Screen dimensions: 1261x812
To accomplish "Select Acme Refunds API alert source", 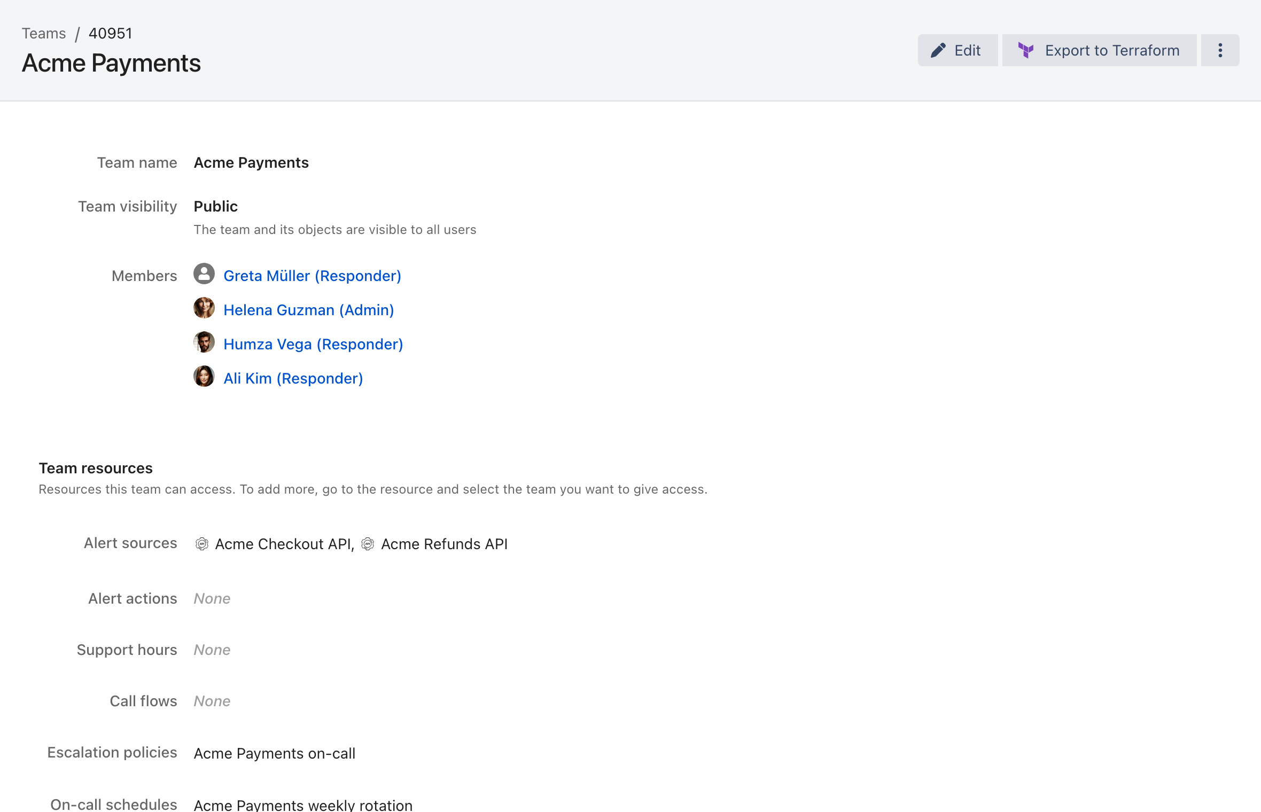I will pos(445,544).
